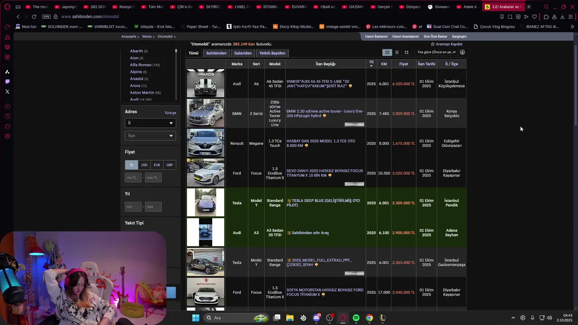Open Discord from the taskbar

click(317, 318)
